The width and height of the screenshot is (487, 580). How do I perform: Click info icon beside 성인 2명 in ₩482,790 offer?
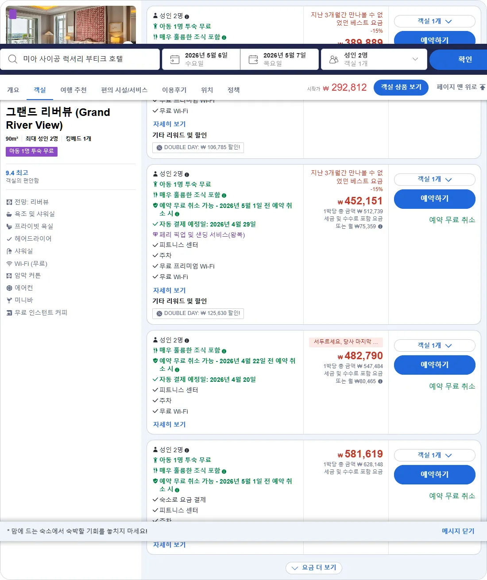pos(187,341)
